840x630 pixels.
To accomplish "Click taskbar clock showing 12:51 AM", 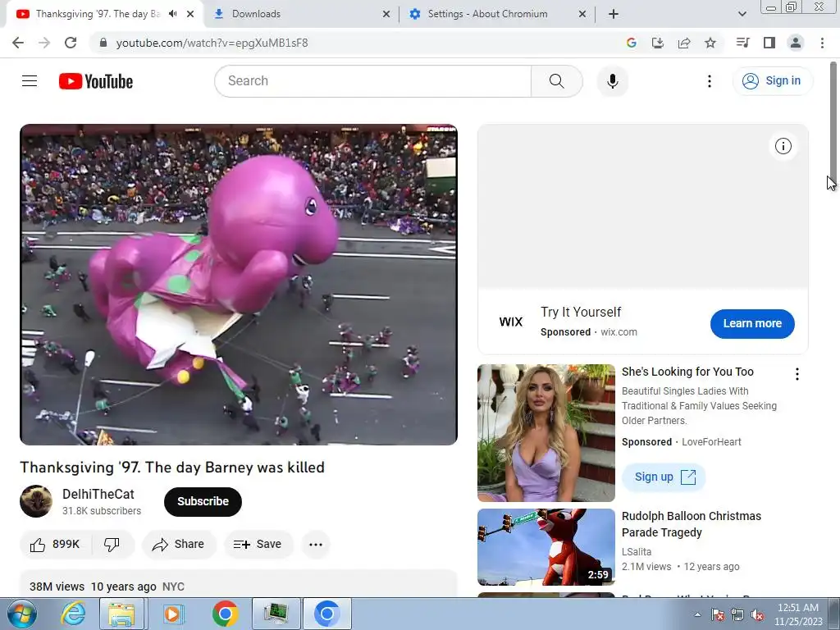I will (798, 614).
